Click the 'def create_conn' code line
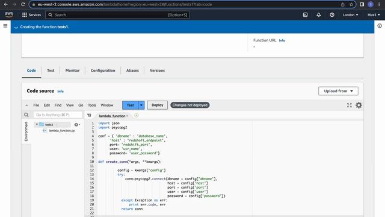 click(130, 162)
